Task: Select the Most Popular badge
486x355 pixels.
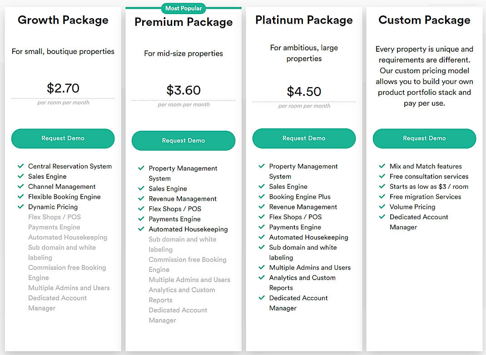Action: coord(183,8)
